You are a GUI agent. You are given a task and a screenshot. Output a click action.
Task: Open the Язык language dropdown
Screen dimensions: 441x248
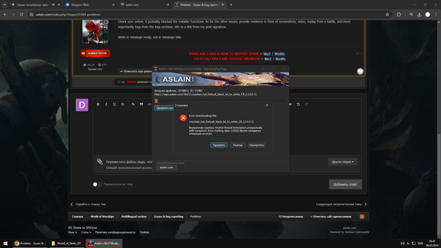pyautogui.click(x=72, y=232)
